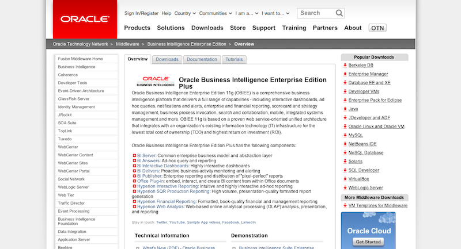Open the Twitter stay-in-touch link
The height and width of the screenshot is (249, 461).
pos(162,223)
